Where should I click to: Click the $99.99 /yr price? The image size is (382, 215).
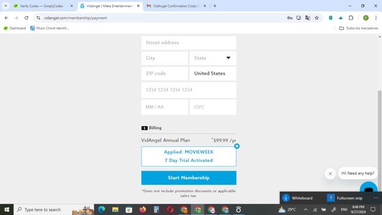[x=224, y=140]
